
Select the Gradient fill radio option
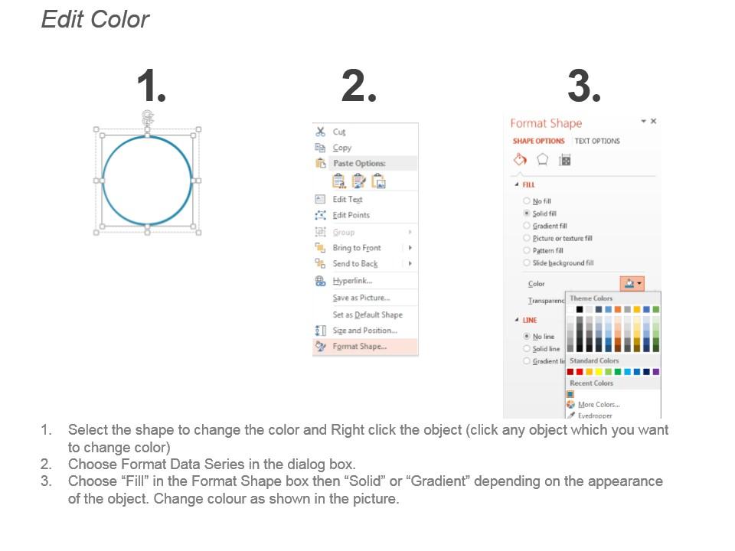coord(527,226)
